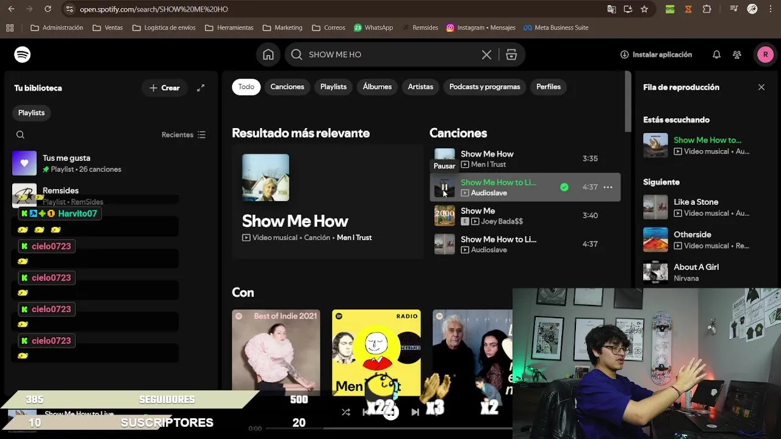Switch to the Artistas filter
This screenshot has height=439, width=781.
click(420, 87)
